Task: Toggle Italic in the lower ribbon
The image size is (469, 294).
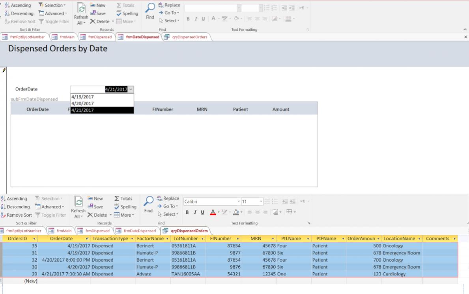Action: 195,212
